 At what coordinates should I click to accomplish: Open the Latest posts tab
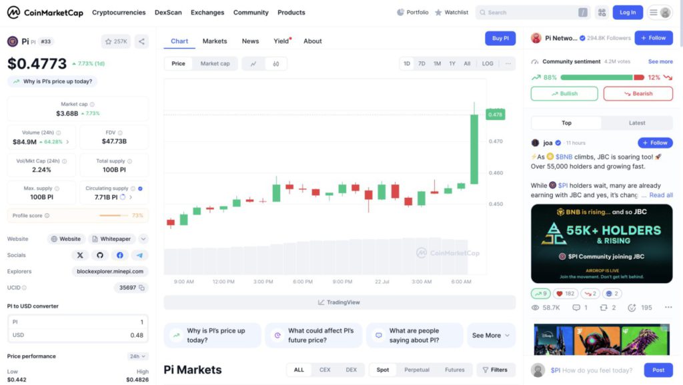click(638, 123)
